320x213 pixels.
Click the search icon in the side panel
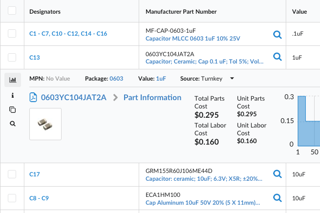(12, 124)
